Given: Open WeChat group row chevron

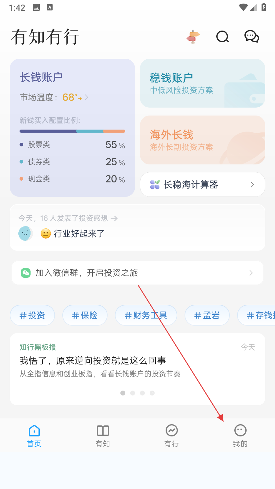Looking at the screenshot, I should pos(251,273).
